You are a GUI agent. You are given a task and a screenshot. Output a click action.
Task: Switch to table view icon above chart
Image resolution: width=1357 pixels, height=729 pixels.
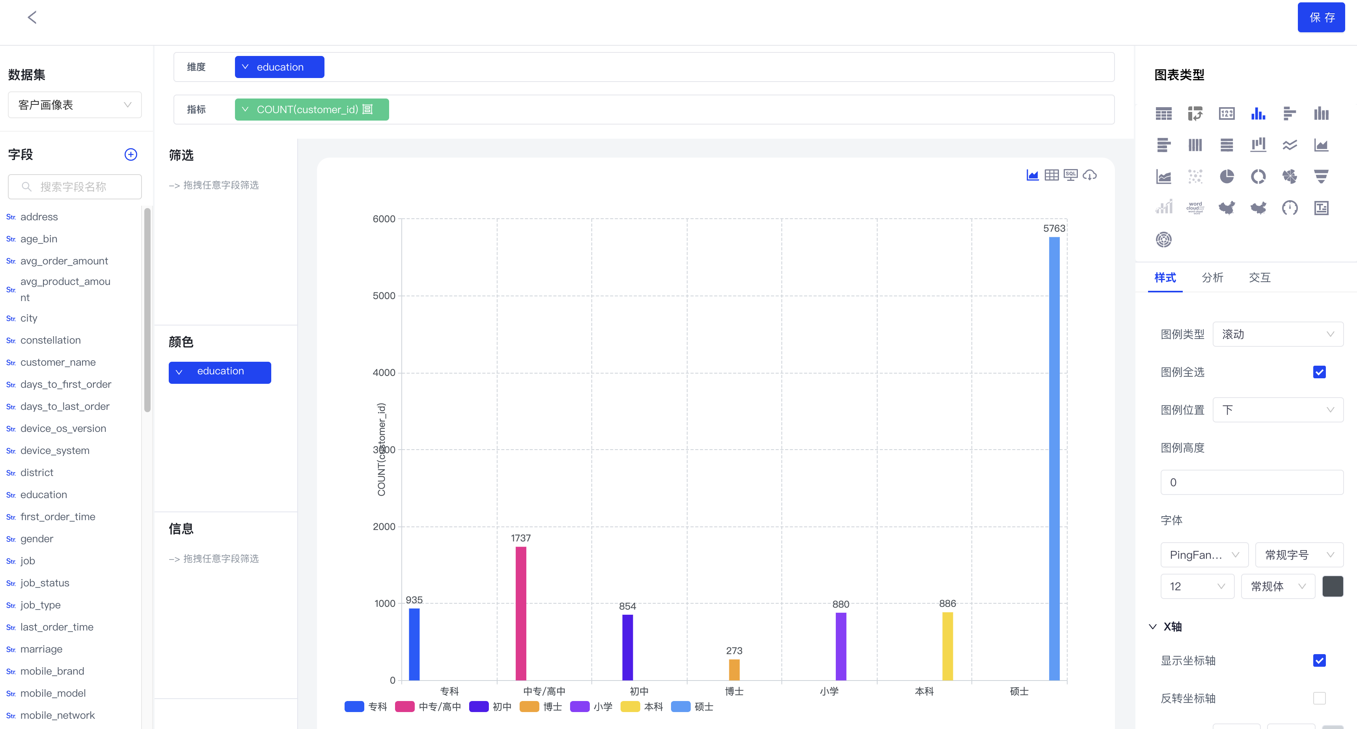pyautogui.click(x=1051, y=175)
